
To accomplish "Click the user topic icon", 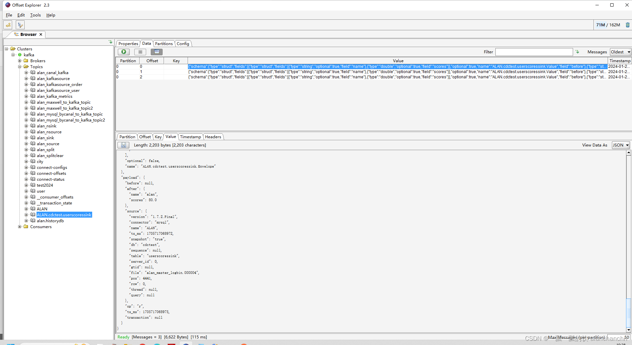I will click(x=33, y=191).
